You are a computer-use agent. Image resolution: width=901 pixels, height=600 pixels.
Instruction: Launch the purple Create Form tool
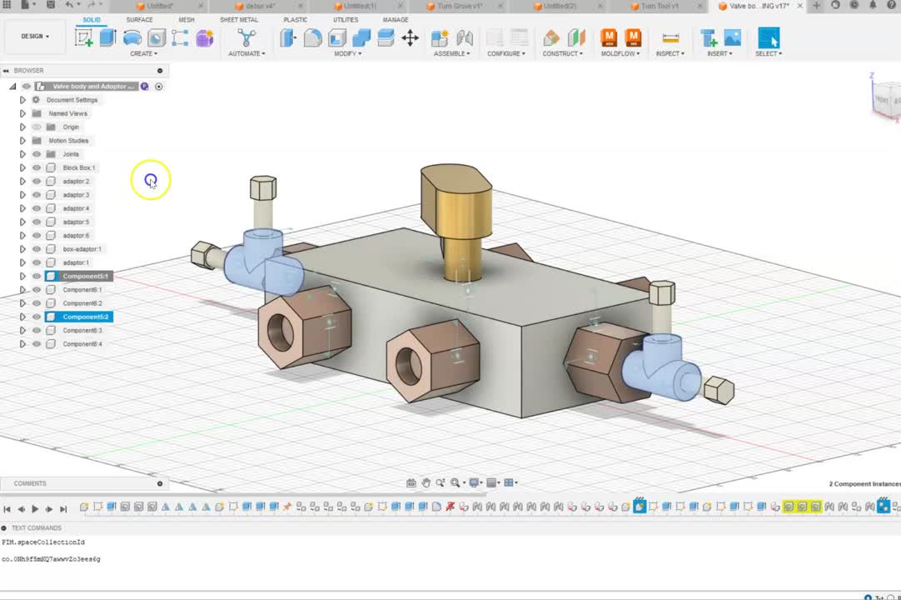(205, 38)
